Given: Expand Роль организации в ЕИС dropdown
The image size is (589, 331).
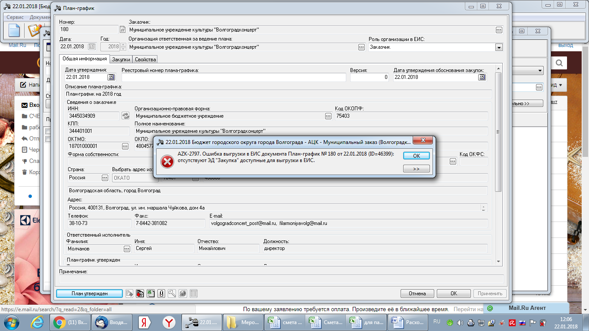Looking at the screenshot, I should [x=499, y=47].
